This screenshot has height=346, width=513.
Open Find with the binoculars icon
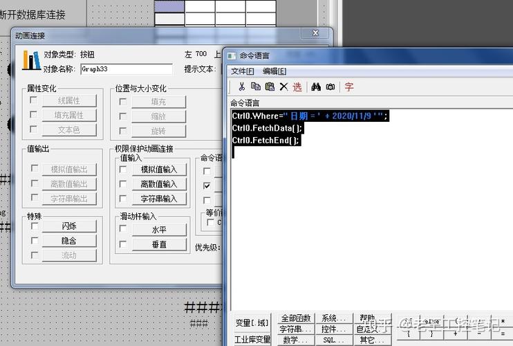pos(316,86)
